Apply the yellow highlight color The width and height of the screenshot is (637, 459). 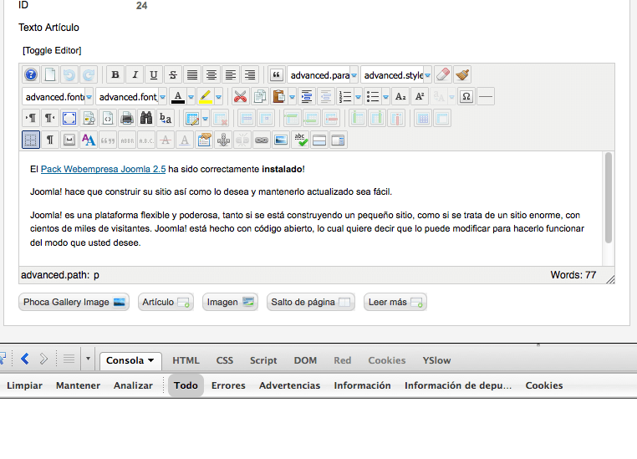tap(206, 97)
